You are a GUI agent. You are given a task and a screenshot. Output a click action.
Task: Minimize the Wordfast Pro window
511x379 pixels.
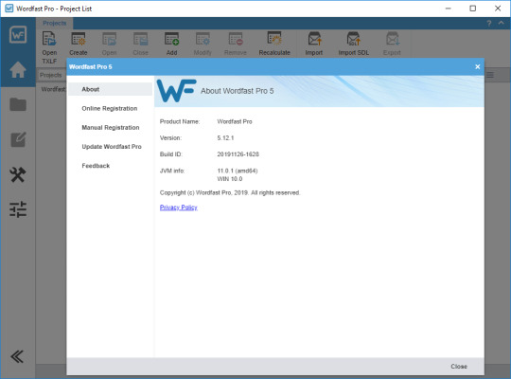pos(449,9)
